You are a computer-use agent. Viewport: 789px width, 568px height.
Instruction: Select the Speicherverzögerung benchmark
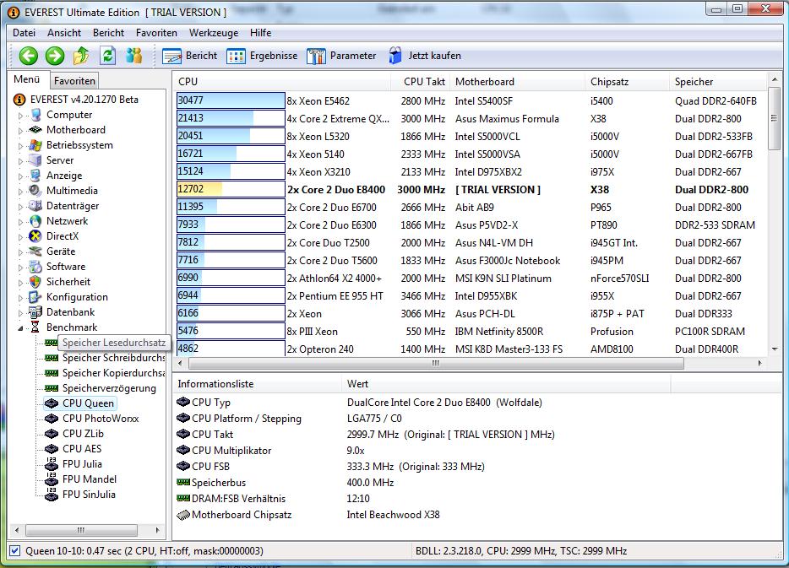click(x=109, y=388)
